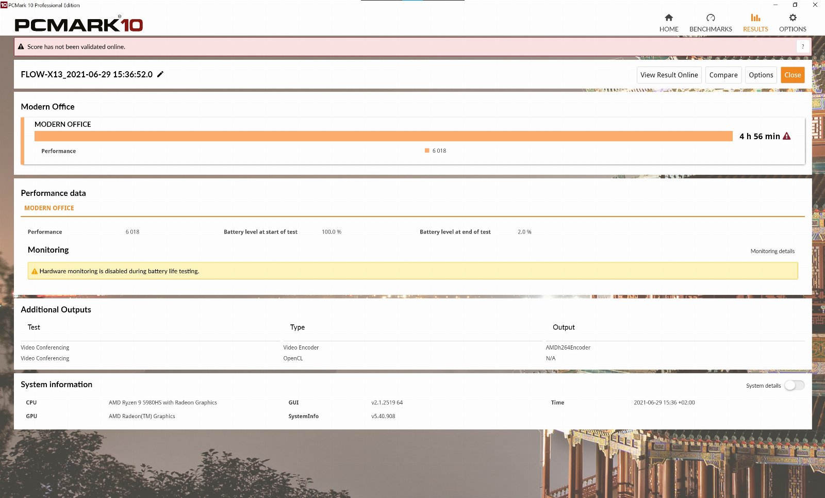Click View Result Online button
This screenshot has height=498, width=825.
click(x=669, y=75)
